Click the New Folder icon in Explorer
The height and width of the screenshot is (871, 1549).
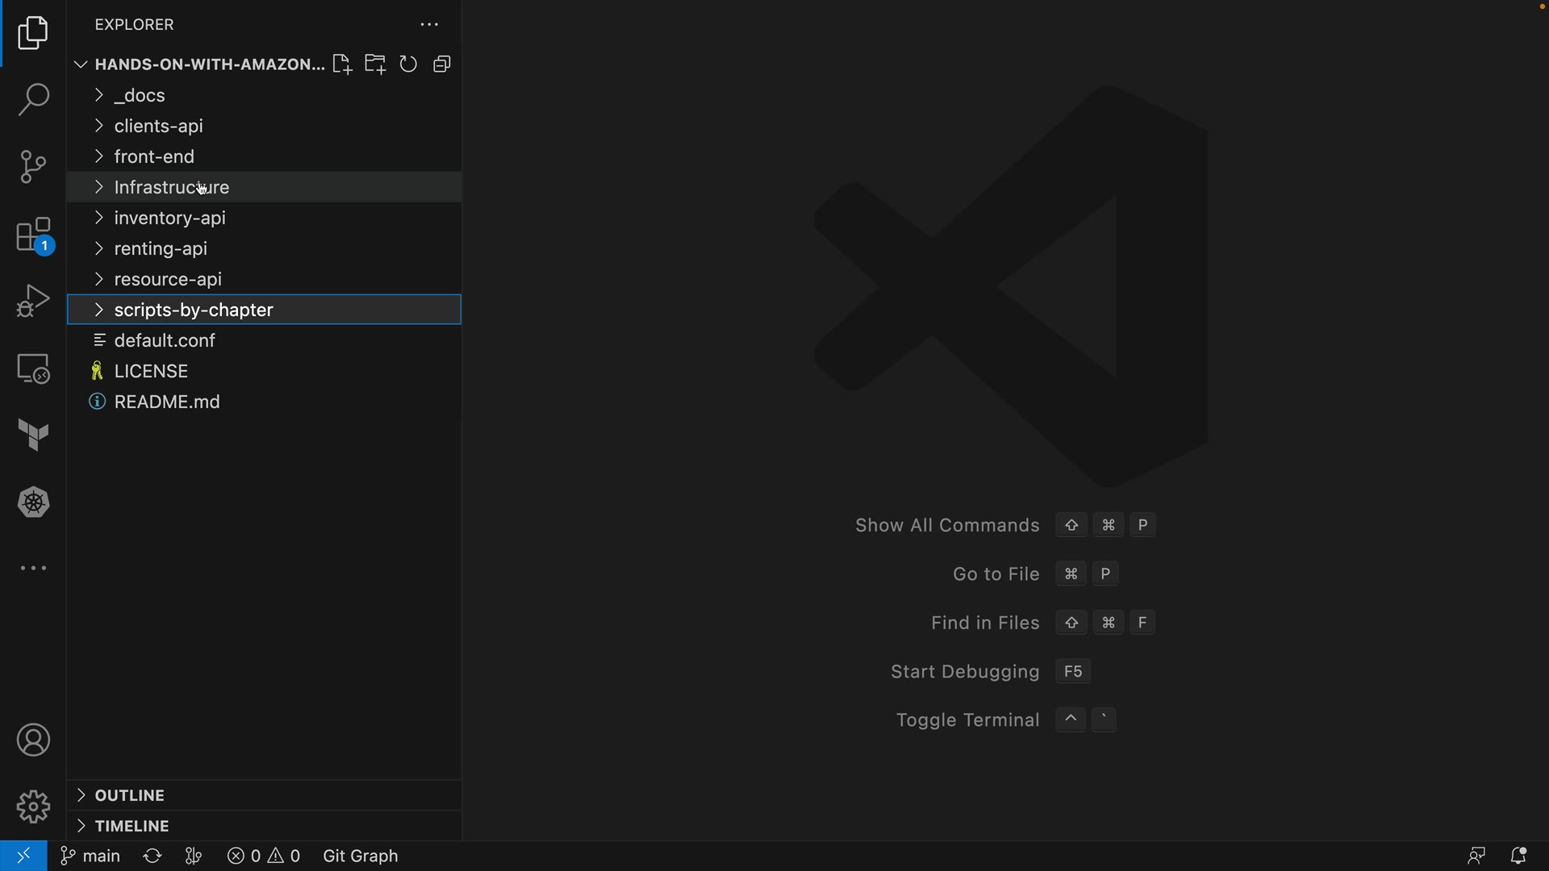[x=375, y=65]
